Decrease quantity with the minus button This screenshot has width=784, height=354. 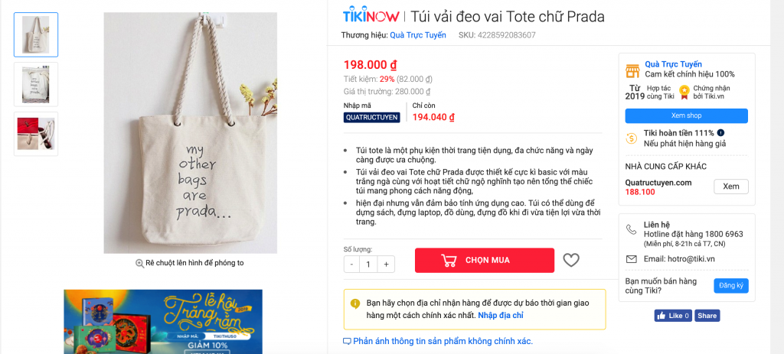[x=352, y=264]
